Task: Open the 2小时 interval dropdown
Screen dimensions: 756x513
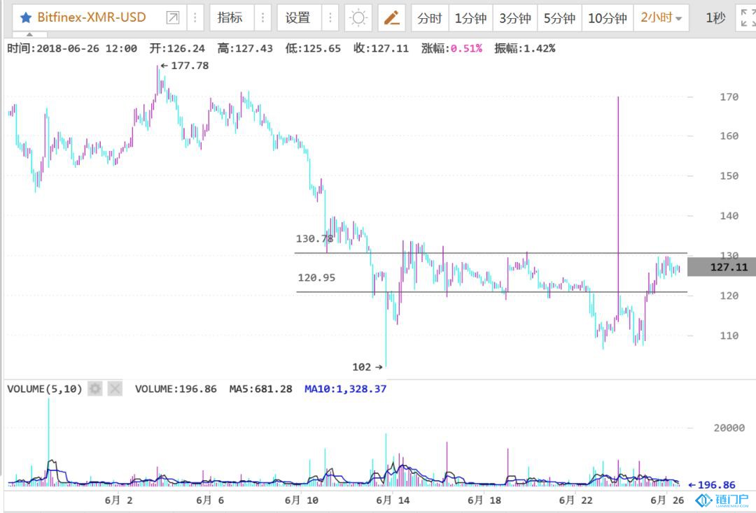Action: 661,17
